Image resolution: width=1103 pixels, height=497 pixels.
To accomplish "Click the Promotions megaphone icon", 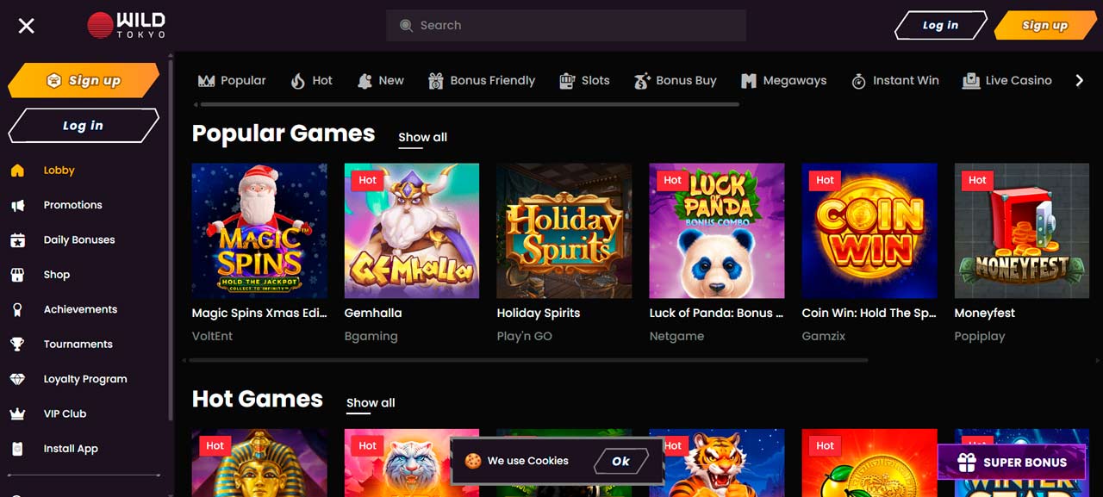I will coord(17,205).
